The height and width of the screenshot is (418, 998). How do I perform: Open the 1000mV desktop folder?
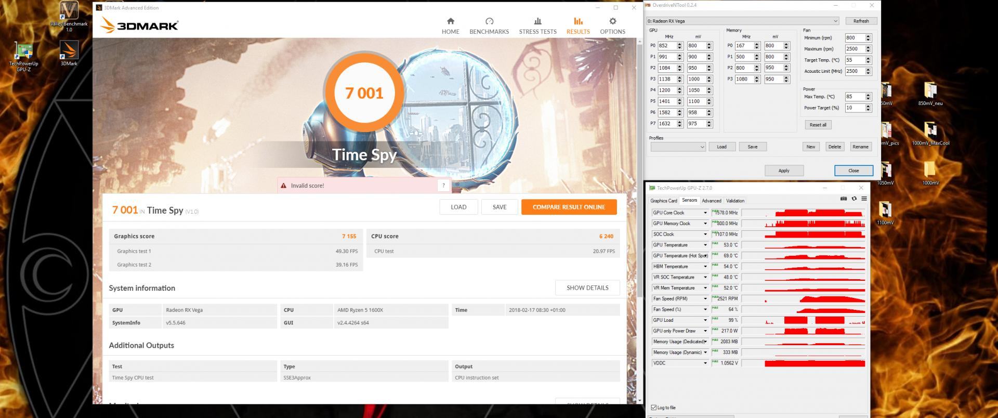tap(930, 173)
